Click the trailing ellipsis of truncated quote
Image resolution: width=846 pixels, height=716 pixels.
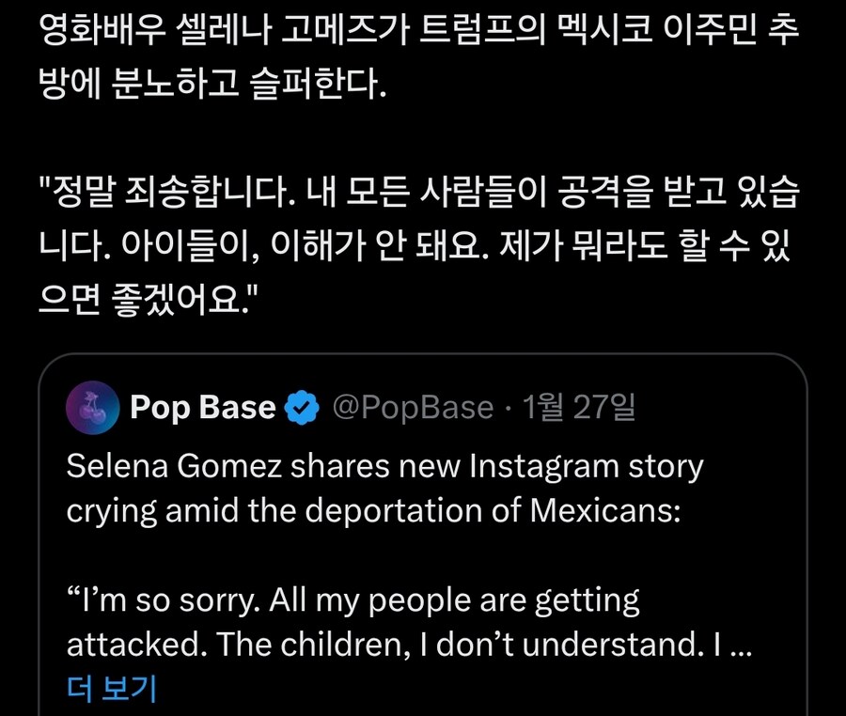pos(741,645)
